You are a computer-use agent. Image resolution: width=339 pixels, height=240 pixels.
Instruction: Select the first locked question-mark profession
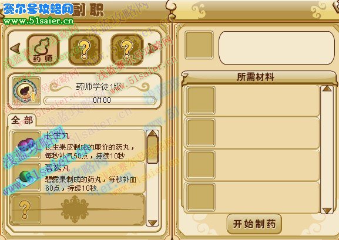[x=85, y=50]
